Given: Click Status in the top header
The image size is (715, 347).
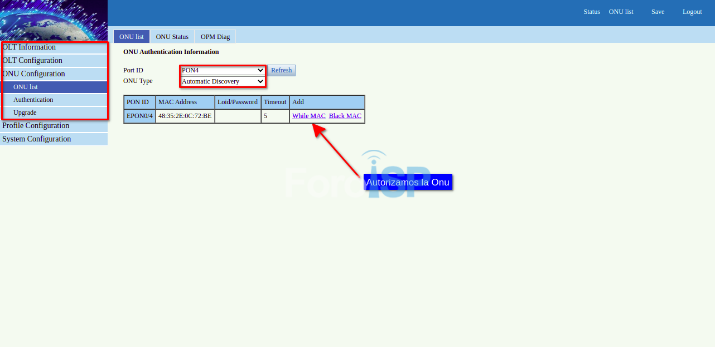Looking at the screenshot, I should [x=592, y=12].
